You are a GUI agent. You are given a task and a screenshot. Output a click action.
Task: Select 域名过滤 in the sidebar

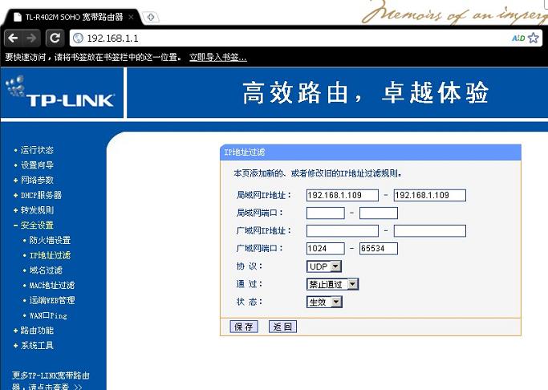tap(45, 270)
